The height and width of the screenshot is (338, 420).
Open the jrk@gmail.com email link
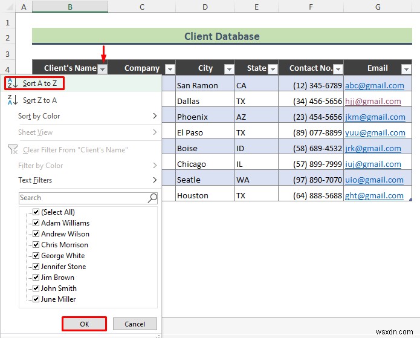click(373, 148)
